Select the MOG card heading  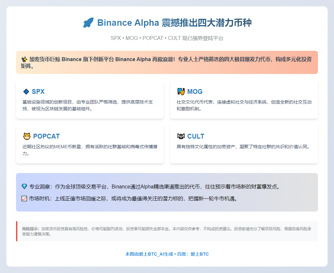[195, 92]
